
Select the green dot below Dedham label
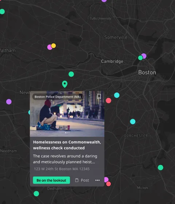point(36,194)
